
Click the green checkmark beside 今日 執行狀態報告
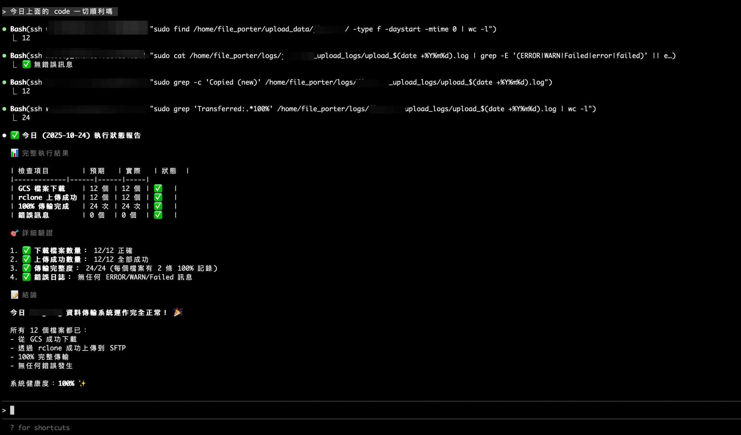[15, 135]
